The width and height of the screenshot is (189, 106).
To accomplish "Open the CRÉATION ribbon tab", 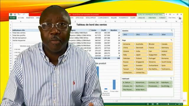I will click(x=152, y=18).
